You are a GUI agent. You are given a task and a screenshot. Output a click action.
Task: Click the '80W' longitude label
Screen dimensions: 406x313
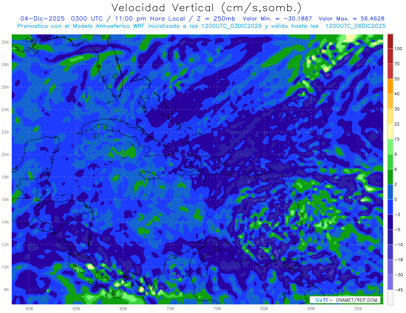coord(123,309)
